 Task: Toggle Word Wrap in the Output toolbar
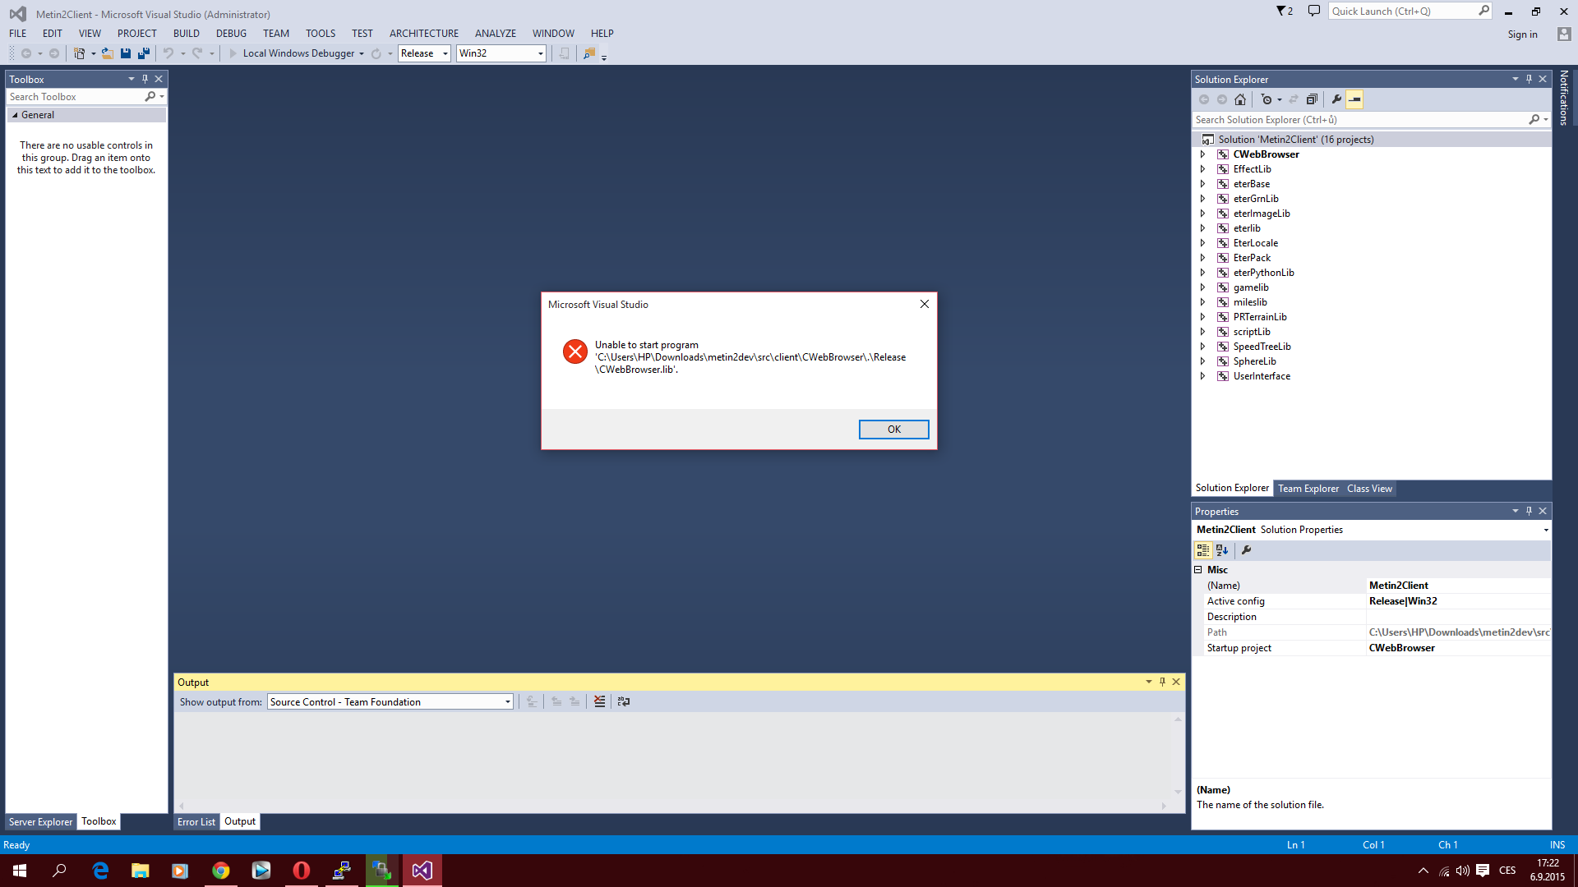point(624,702)
